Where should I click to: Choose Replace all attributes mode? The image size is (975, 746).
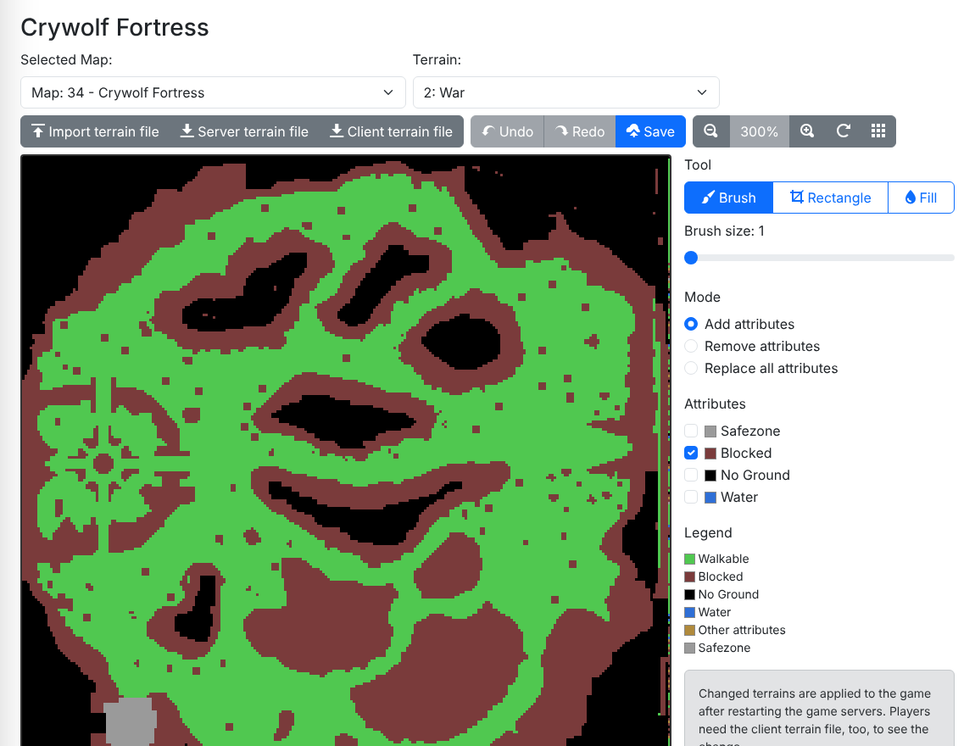point(691,368)
